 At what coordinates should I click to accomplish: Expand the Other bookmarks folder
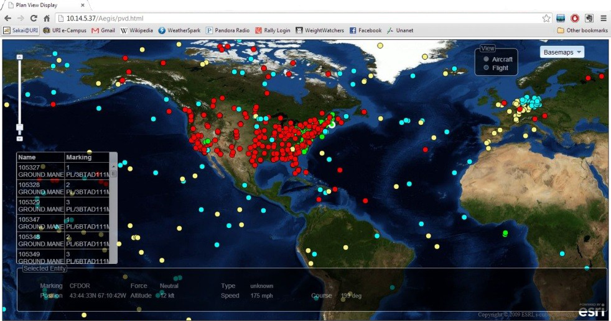click(582, 30)
